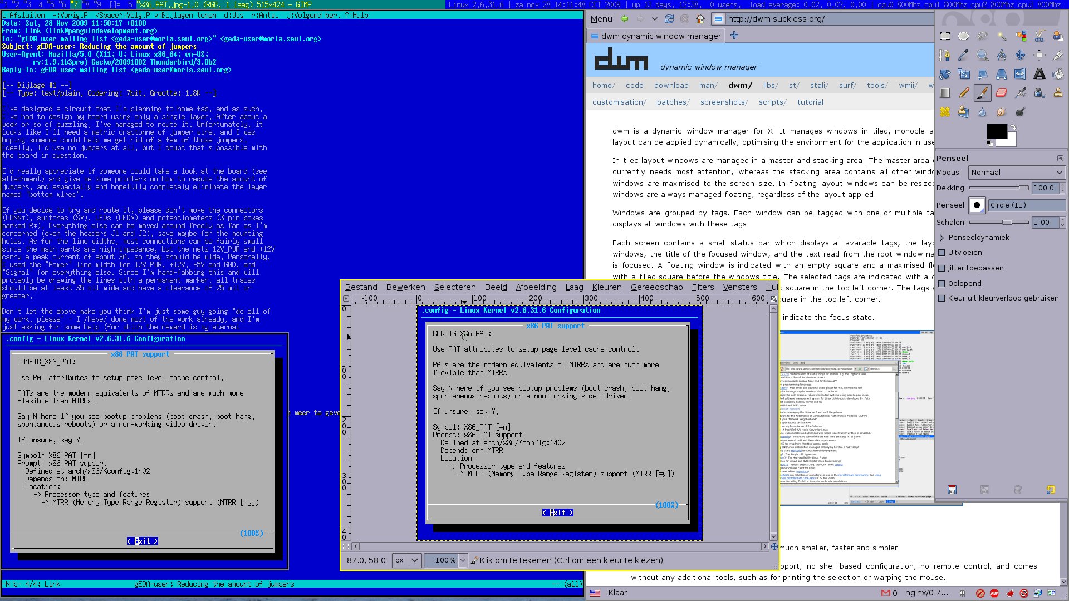Open the Penseel tool options panel menu button
Image resolution: width=1069 pixels, height=601 pixels.
(x=1060, y=159)
